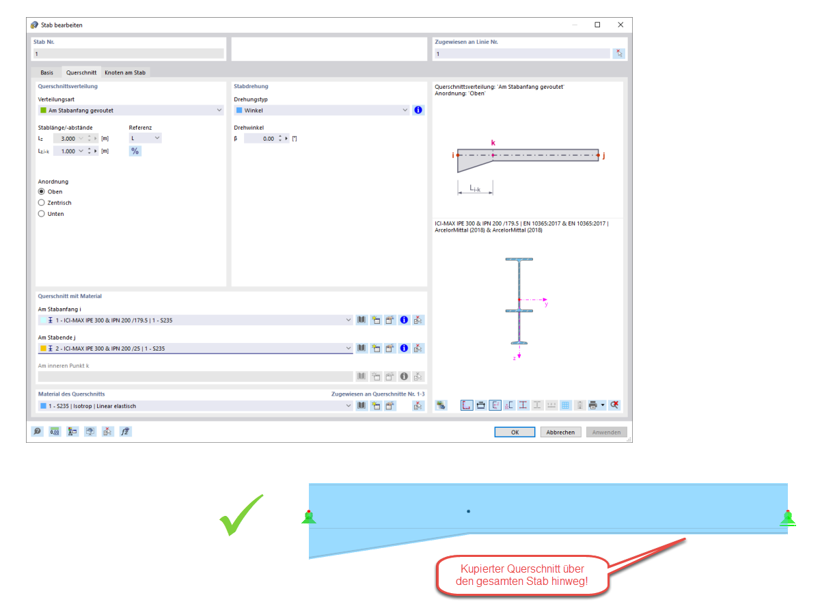
Task: Toggle cross-section outline view icon in preview toolbar
Action: click(467, 405)
